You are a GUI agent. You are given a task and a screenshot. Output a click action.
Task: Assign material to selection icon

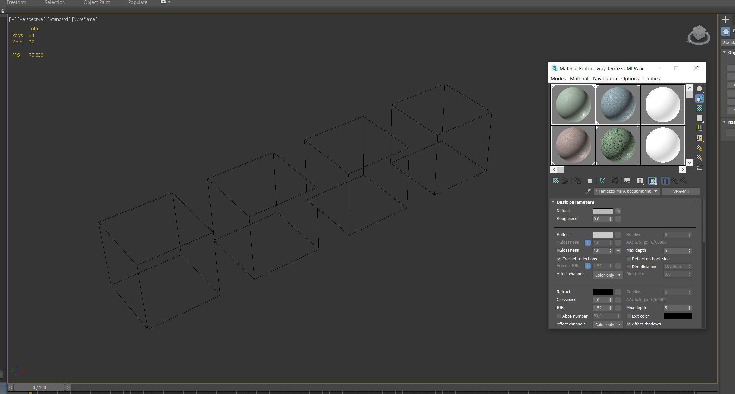[x=577, y=181]
